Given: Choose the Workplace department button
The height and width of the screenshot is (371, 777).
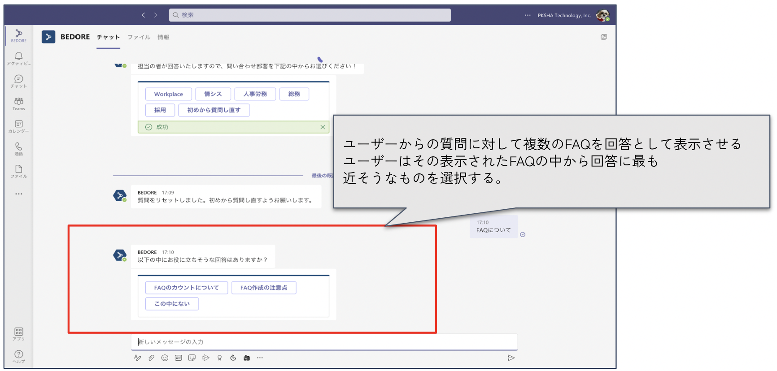Looking at the screenshot, I should (x=169, y=94).
